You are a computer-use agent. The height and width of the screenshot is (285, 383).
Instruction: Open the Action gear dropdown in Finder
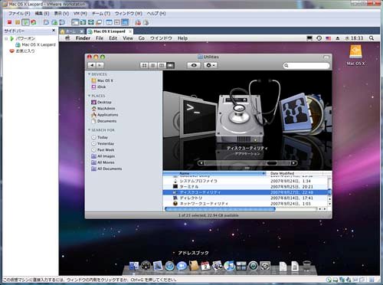(x=211, y=65)
